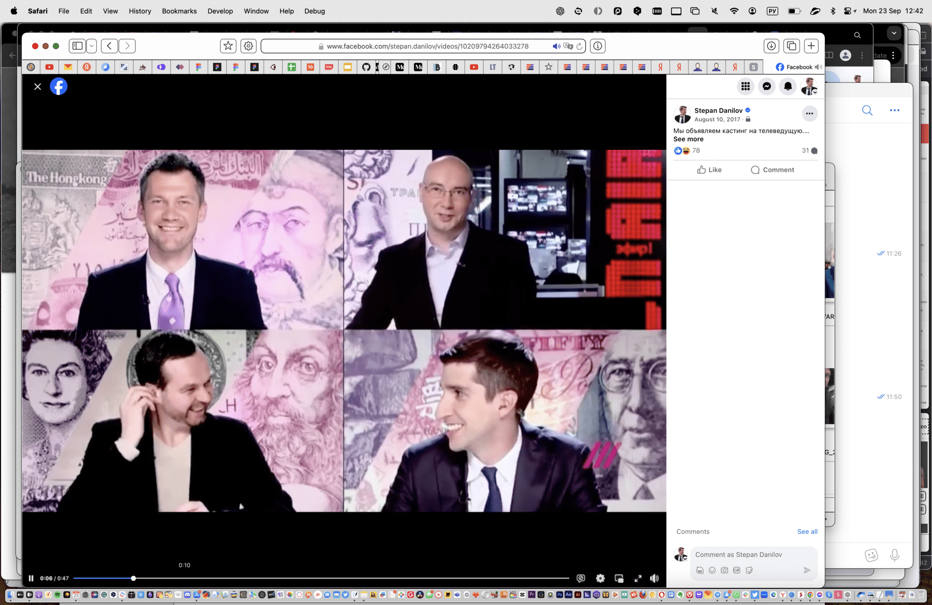Screen dimensions: 932x605
Task: Click the Facebook logo beside close button
Action: 59,86
